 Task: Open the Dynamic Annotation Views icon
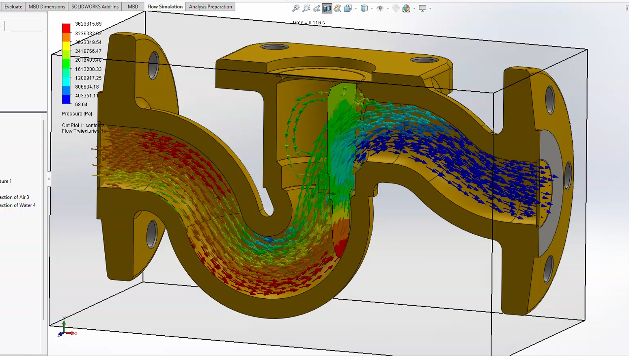338,8
